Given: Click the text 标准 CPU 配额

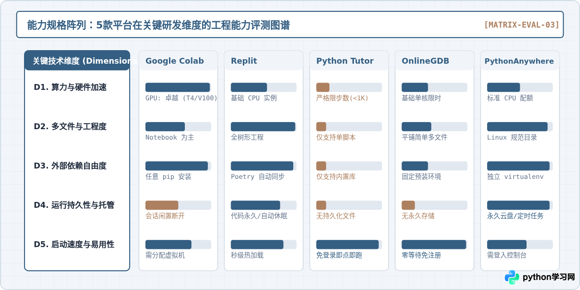Looking at the screenshot, I should click(510, 98).
